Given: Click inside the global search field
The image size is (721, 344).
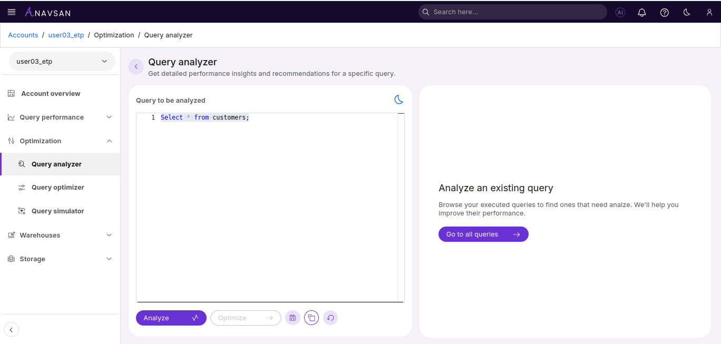Looking at the screenshot, I should coord(512,12).
